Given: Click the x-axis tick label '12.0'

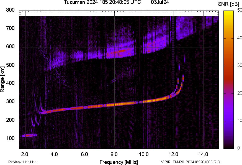Looking at the screenshot, I should 173,154.
